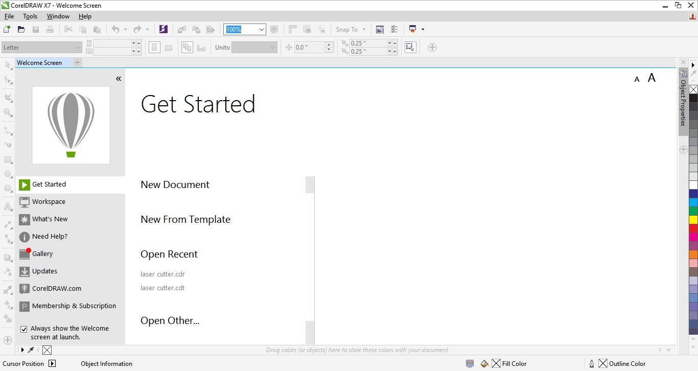Click the larger A text size button
This screenshot has height=371, width=698.
(x=652, y=78)
